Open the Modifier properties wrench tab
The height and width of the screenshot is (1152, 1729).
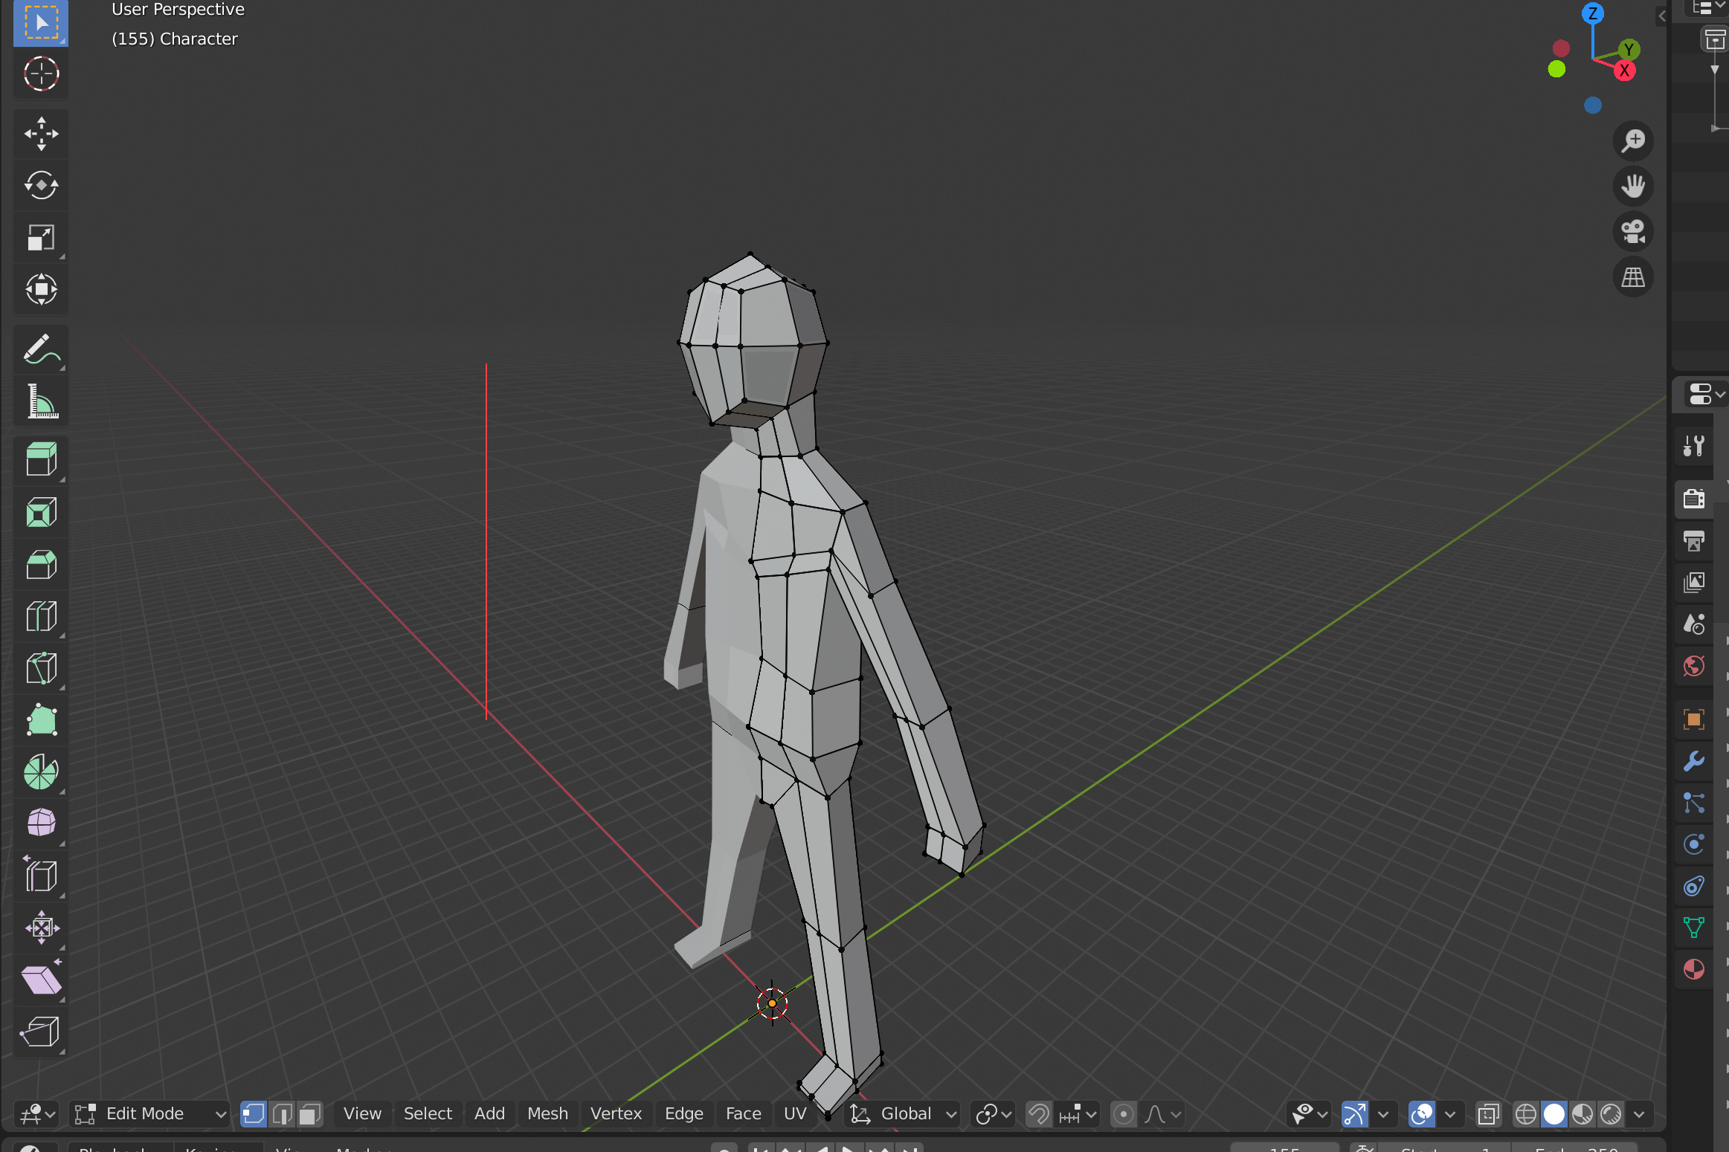[x=1694, y=761]
